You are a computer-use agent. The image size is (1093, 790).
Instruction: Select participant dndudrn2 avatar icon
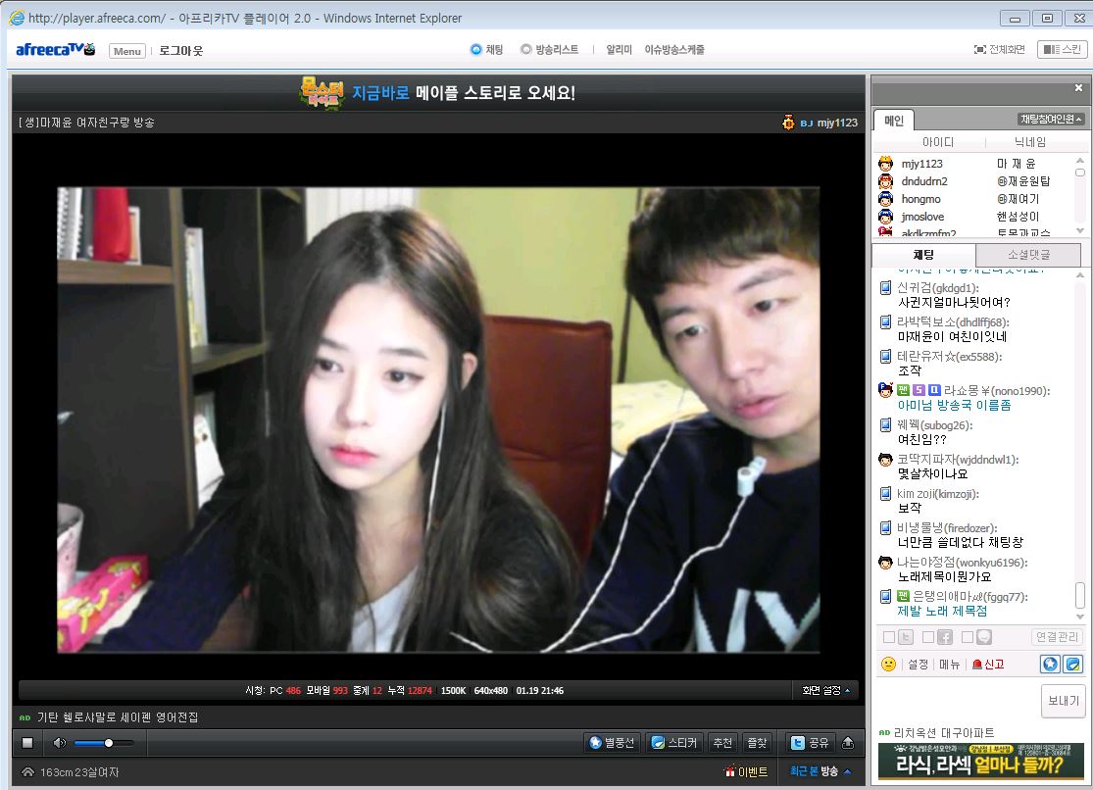pyautogui.click(x=885, y=181)
